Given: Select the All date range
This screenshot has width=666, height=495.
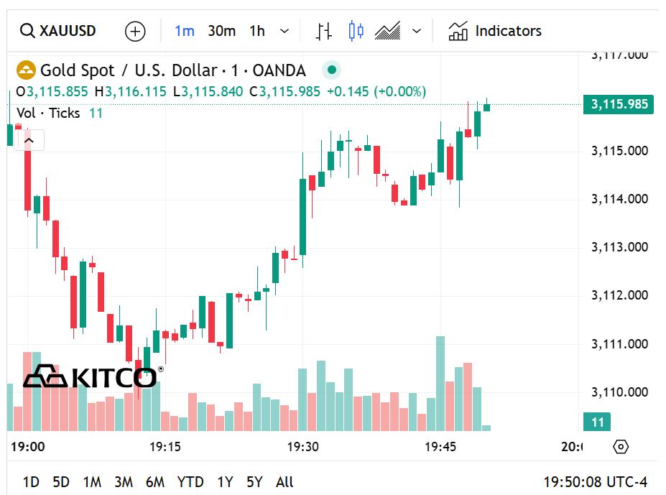Looking at the screenshot, I should coord(285,482).
